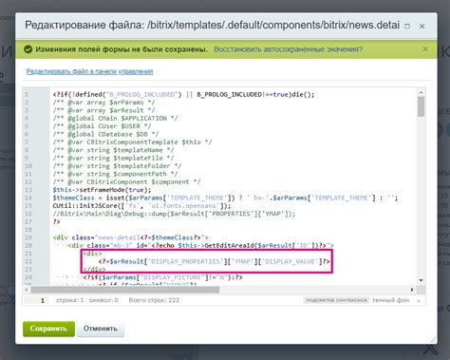Click the vertical scrollbar down arrow
The height and width of the screenshot is (360, 450).
coord(421,280)
